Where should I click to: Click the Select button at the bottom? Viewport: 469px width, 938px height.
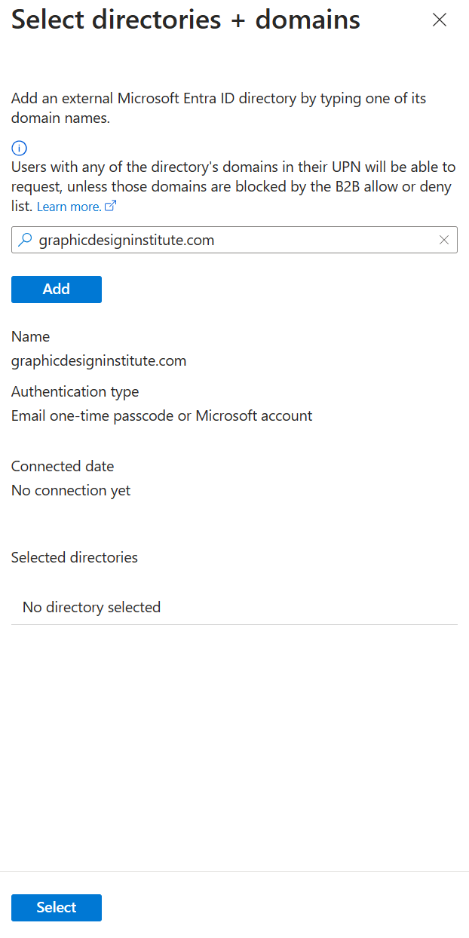coord(56,908)
